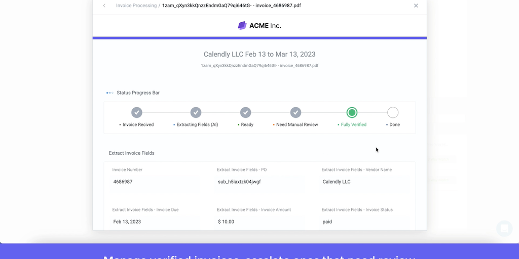Image resolution: width=519 pixels, height=259 pixels.
Task: Click the Vendor Name field Calendly LLC
Action: 337,182
